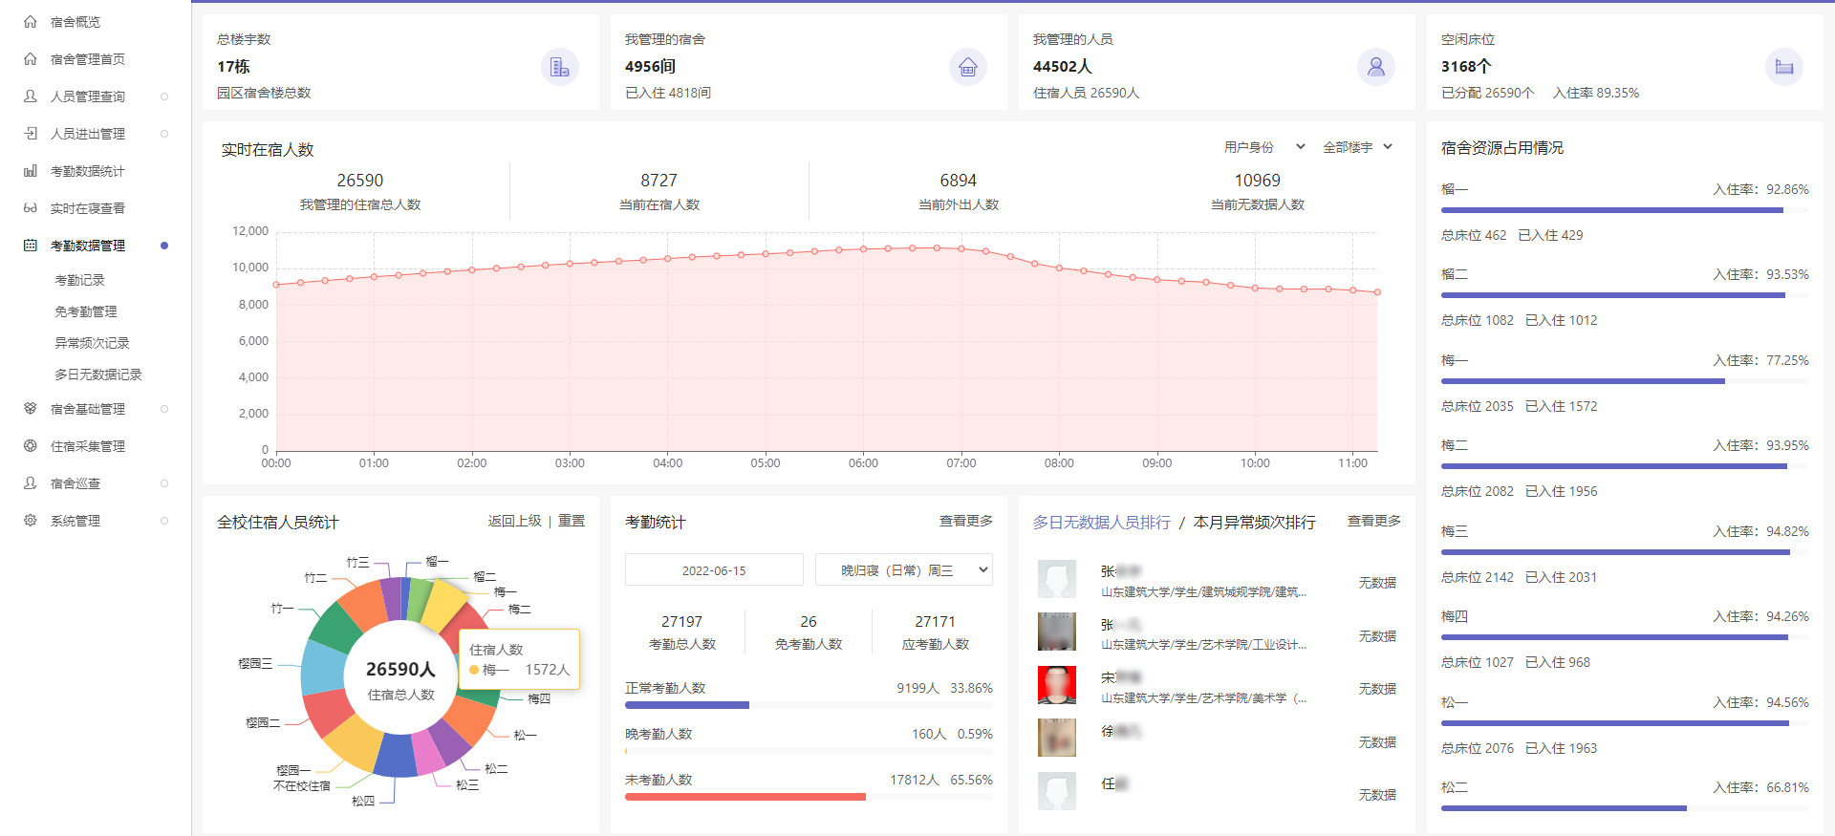
Task: Open the 晚归寝（日常）周三 dropdown
Action: (x=903, y=570)
